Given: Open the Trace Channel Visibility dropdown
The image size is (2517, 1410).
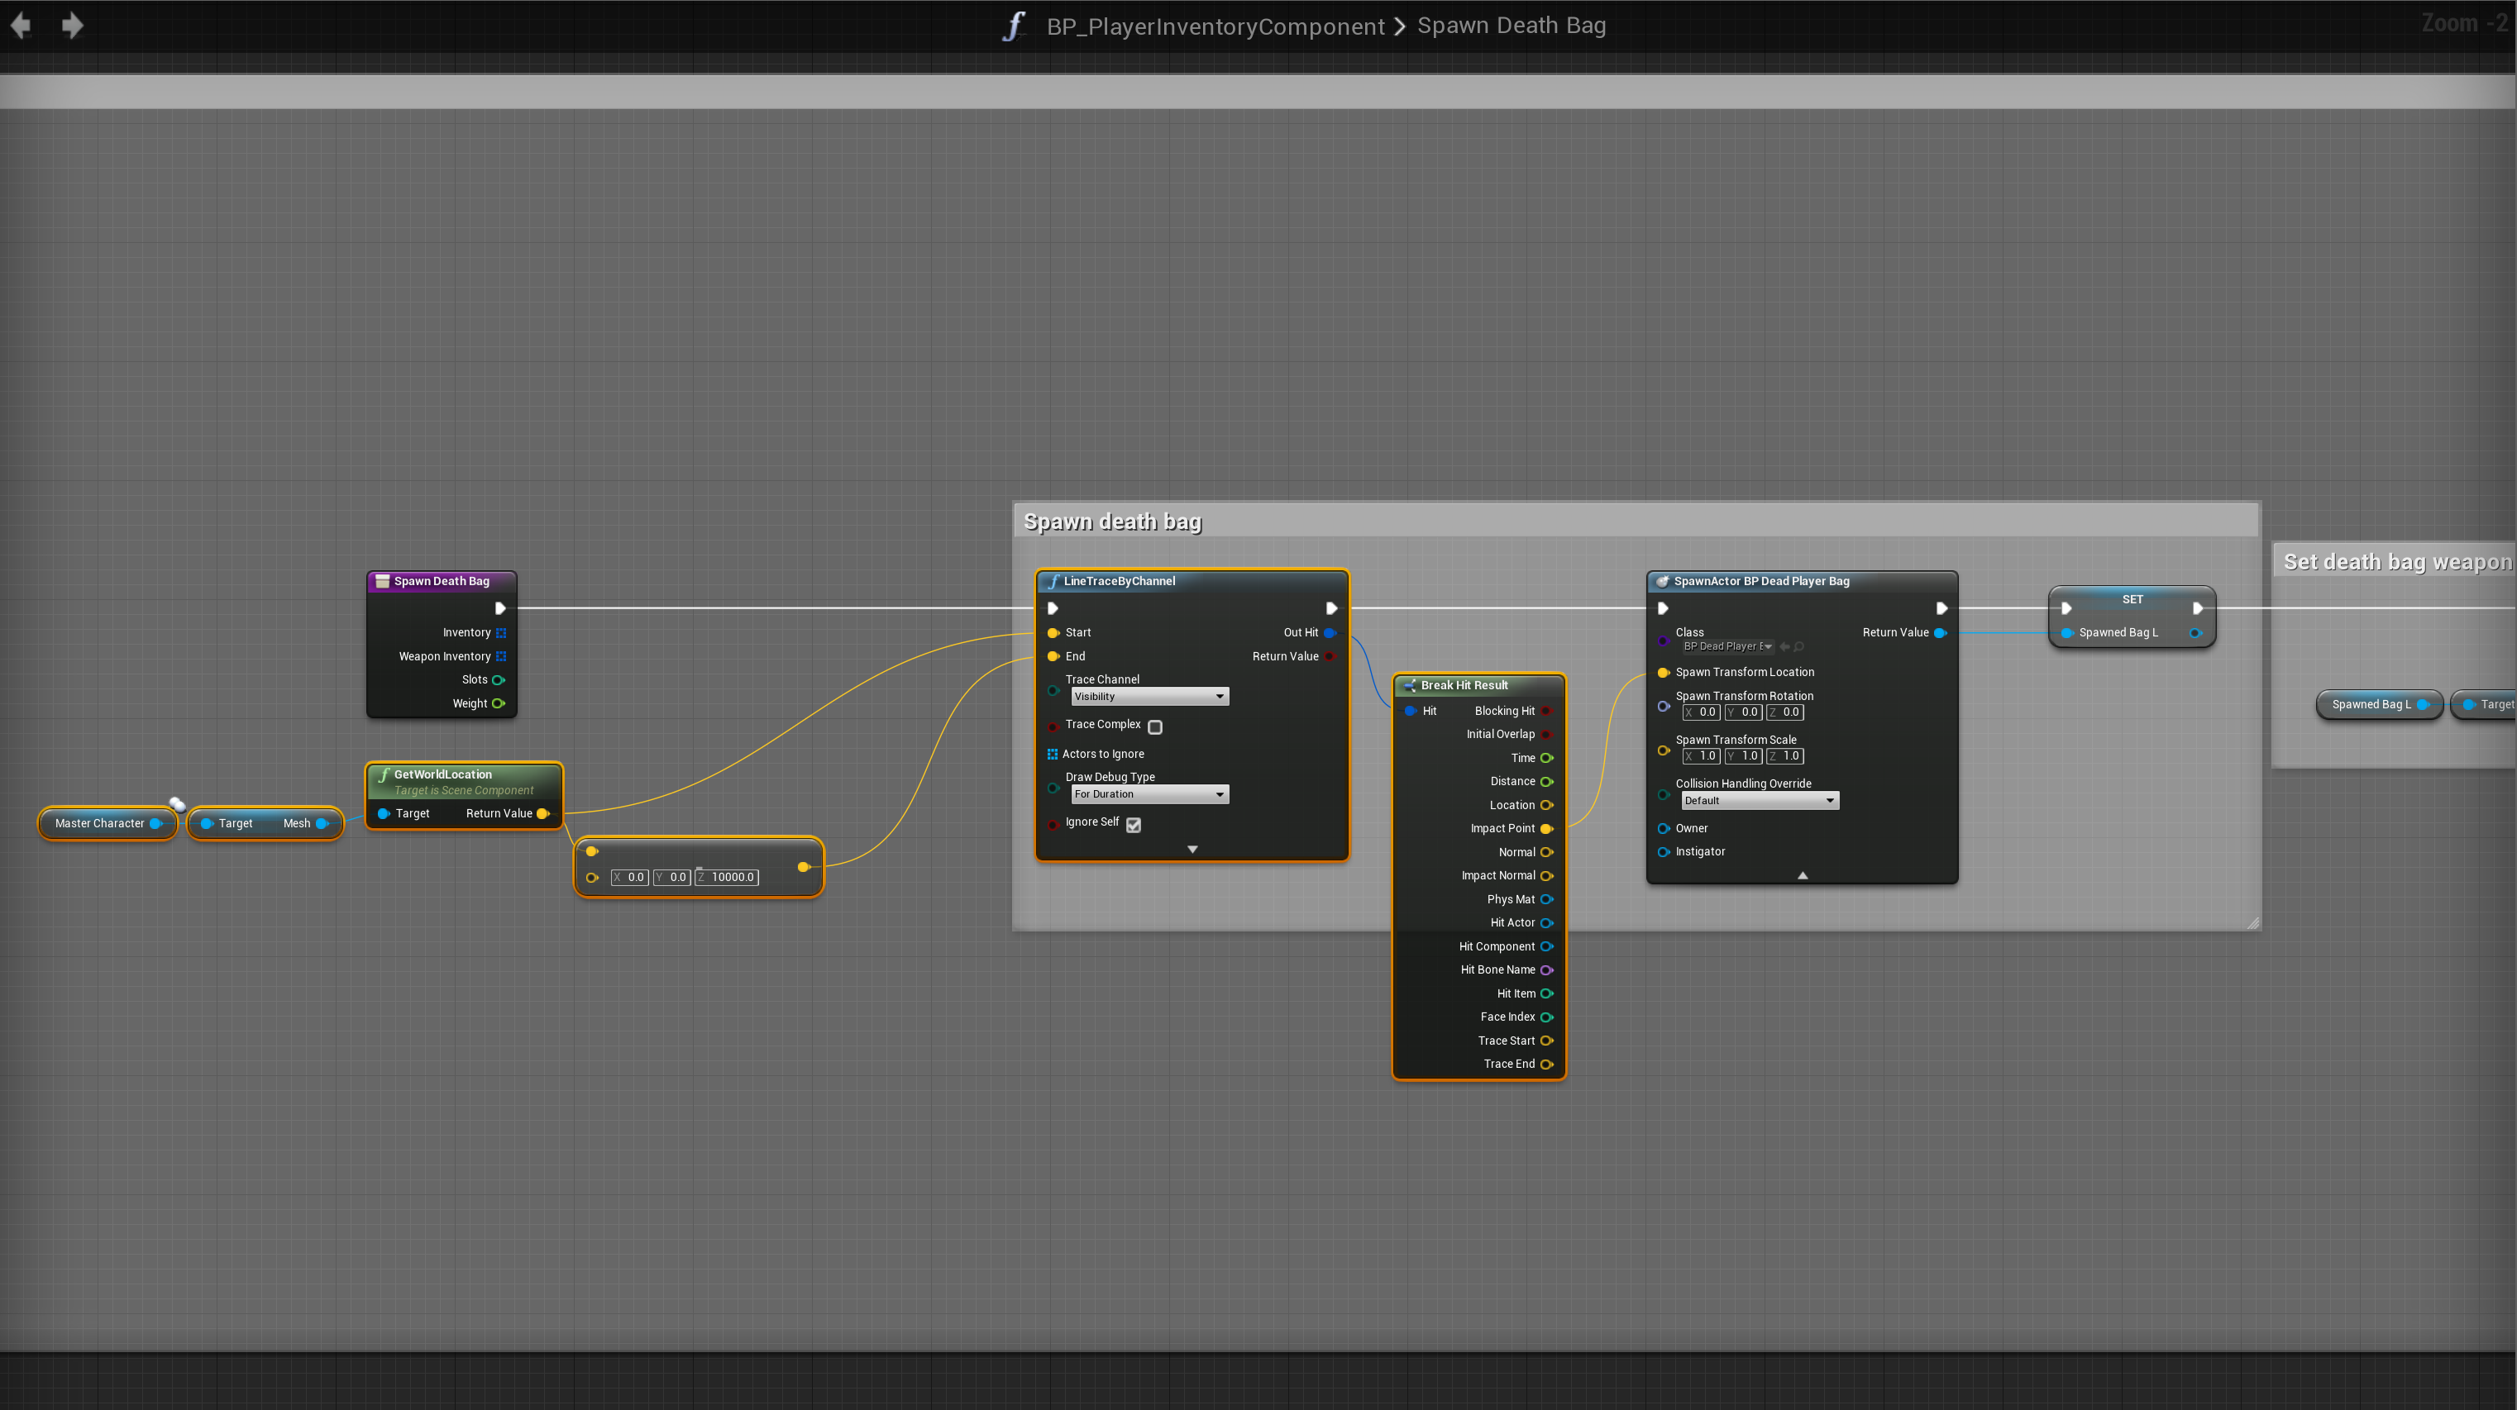Looking at the screenshot, I should (x=1149, y=696).
